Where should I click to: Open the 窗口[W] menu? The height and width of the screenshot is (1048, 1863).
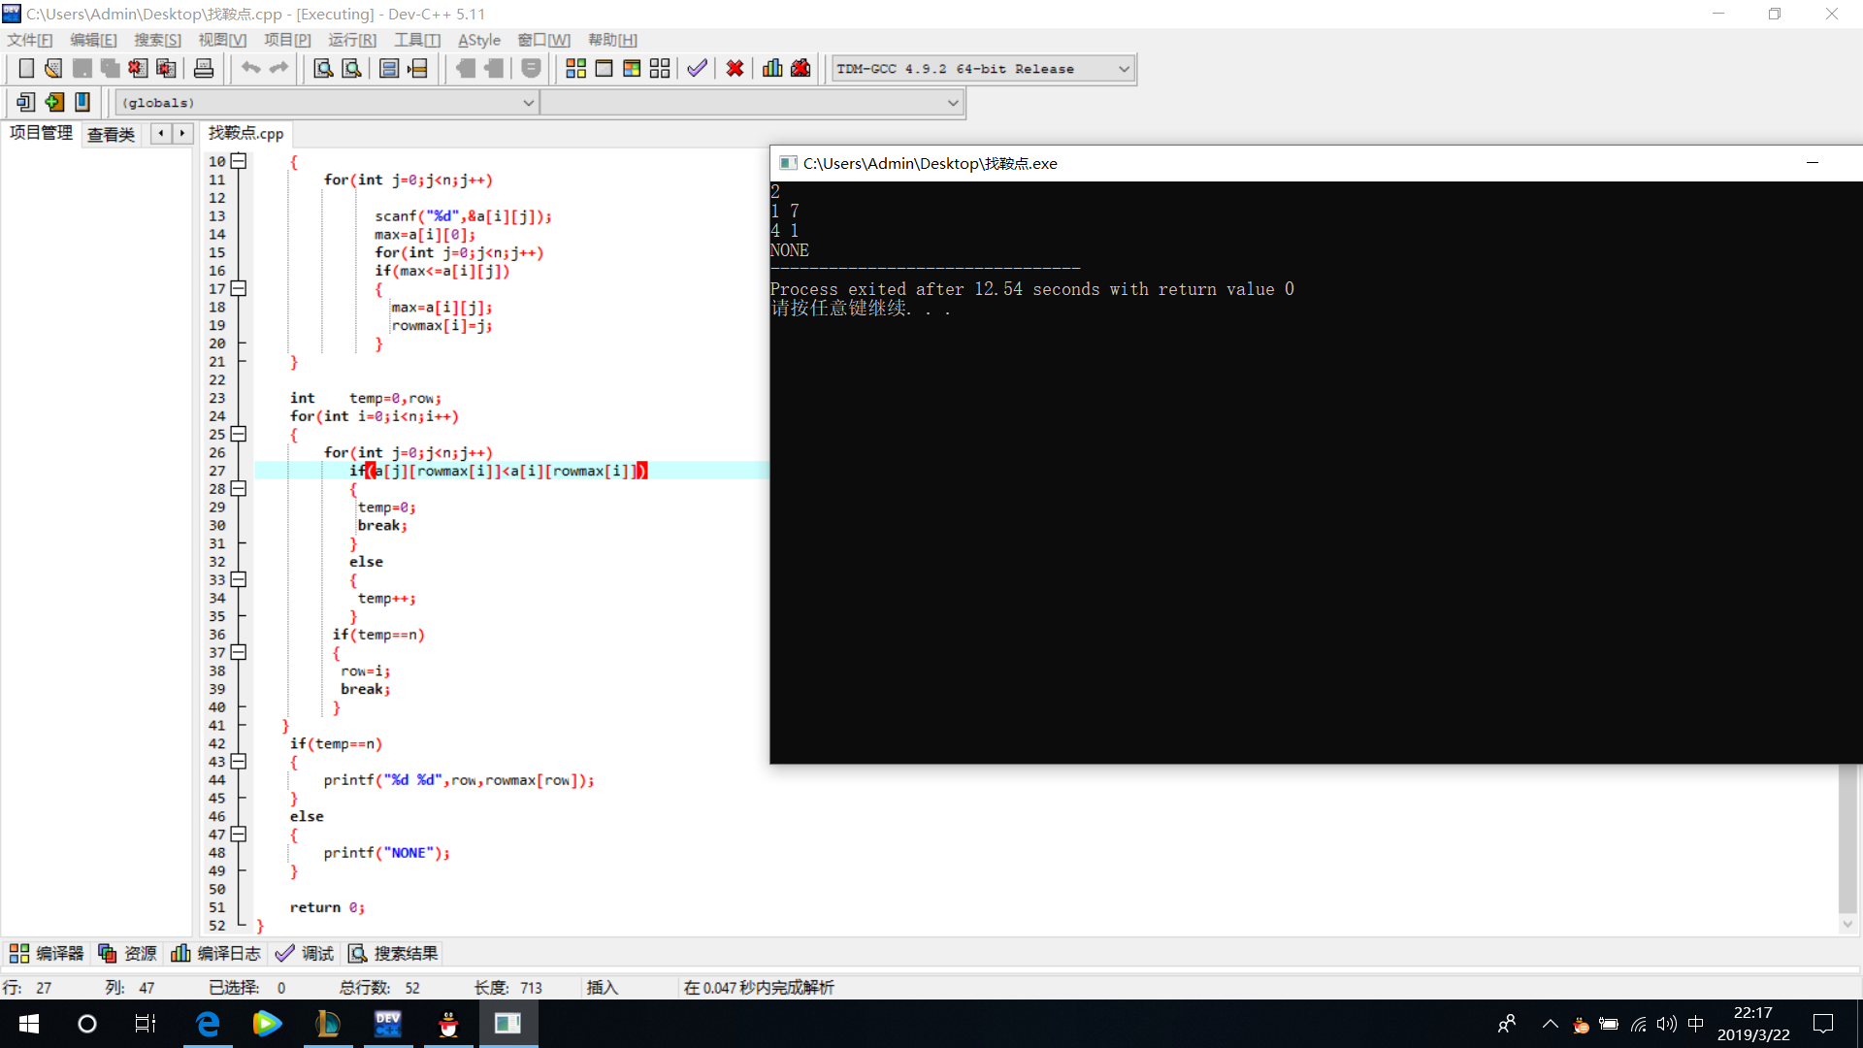point(544,40)
